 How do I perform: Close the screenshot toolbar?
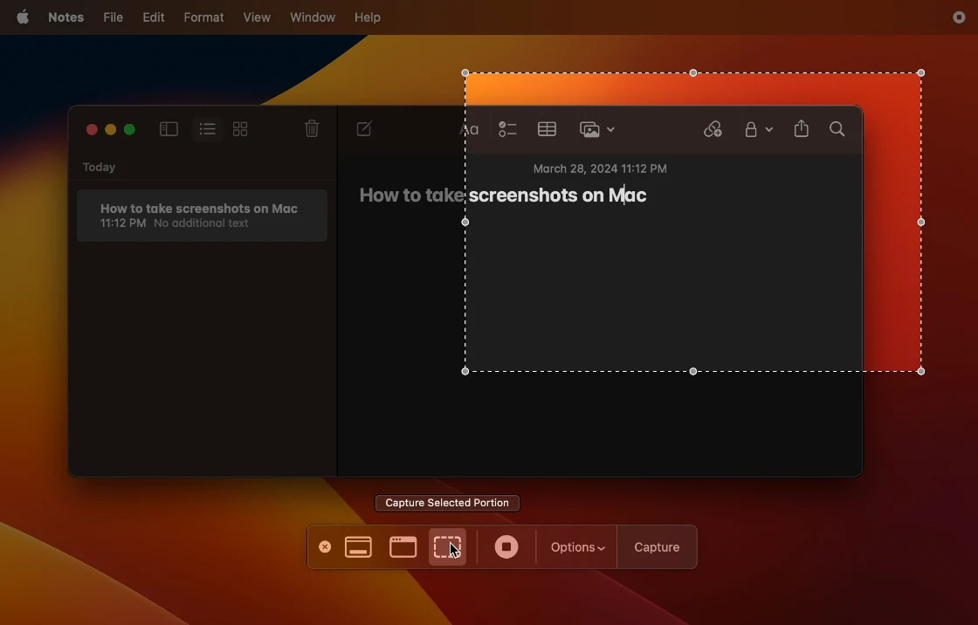pos(325,547)
